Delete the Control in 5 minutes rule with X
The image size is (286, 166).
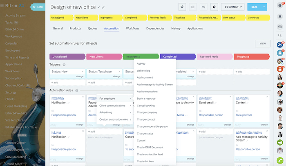click(x=267, y=96)
